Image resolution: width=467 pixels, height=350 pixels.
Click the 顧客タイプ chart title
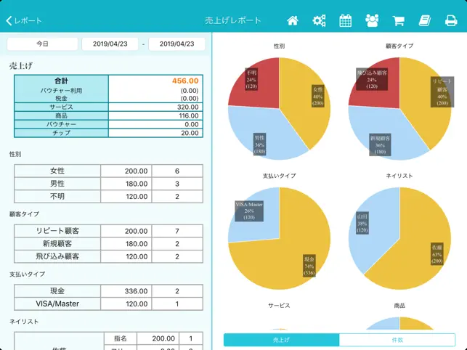coord(399,46)
